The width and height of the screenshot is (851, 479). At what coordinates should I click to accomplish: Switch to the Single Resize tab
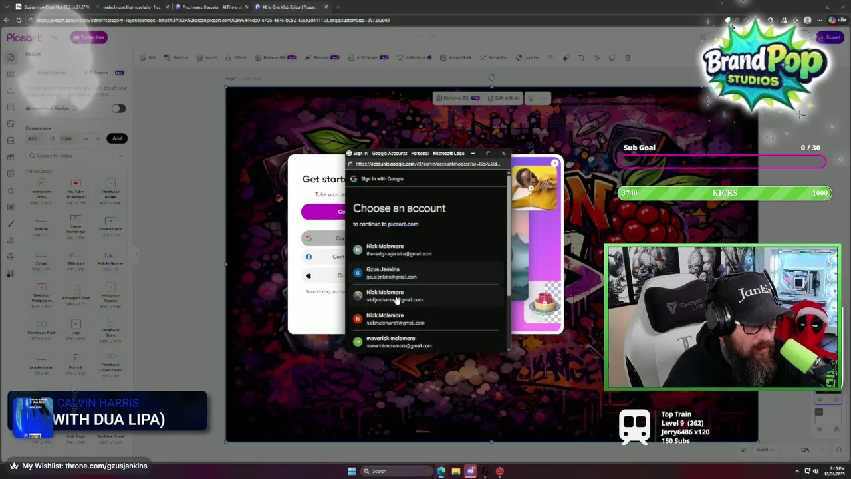click(51, 72)
